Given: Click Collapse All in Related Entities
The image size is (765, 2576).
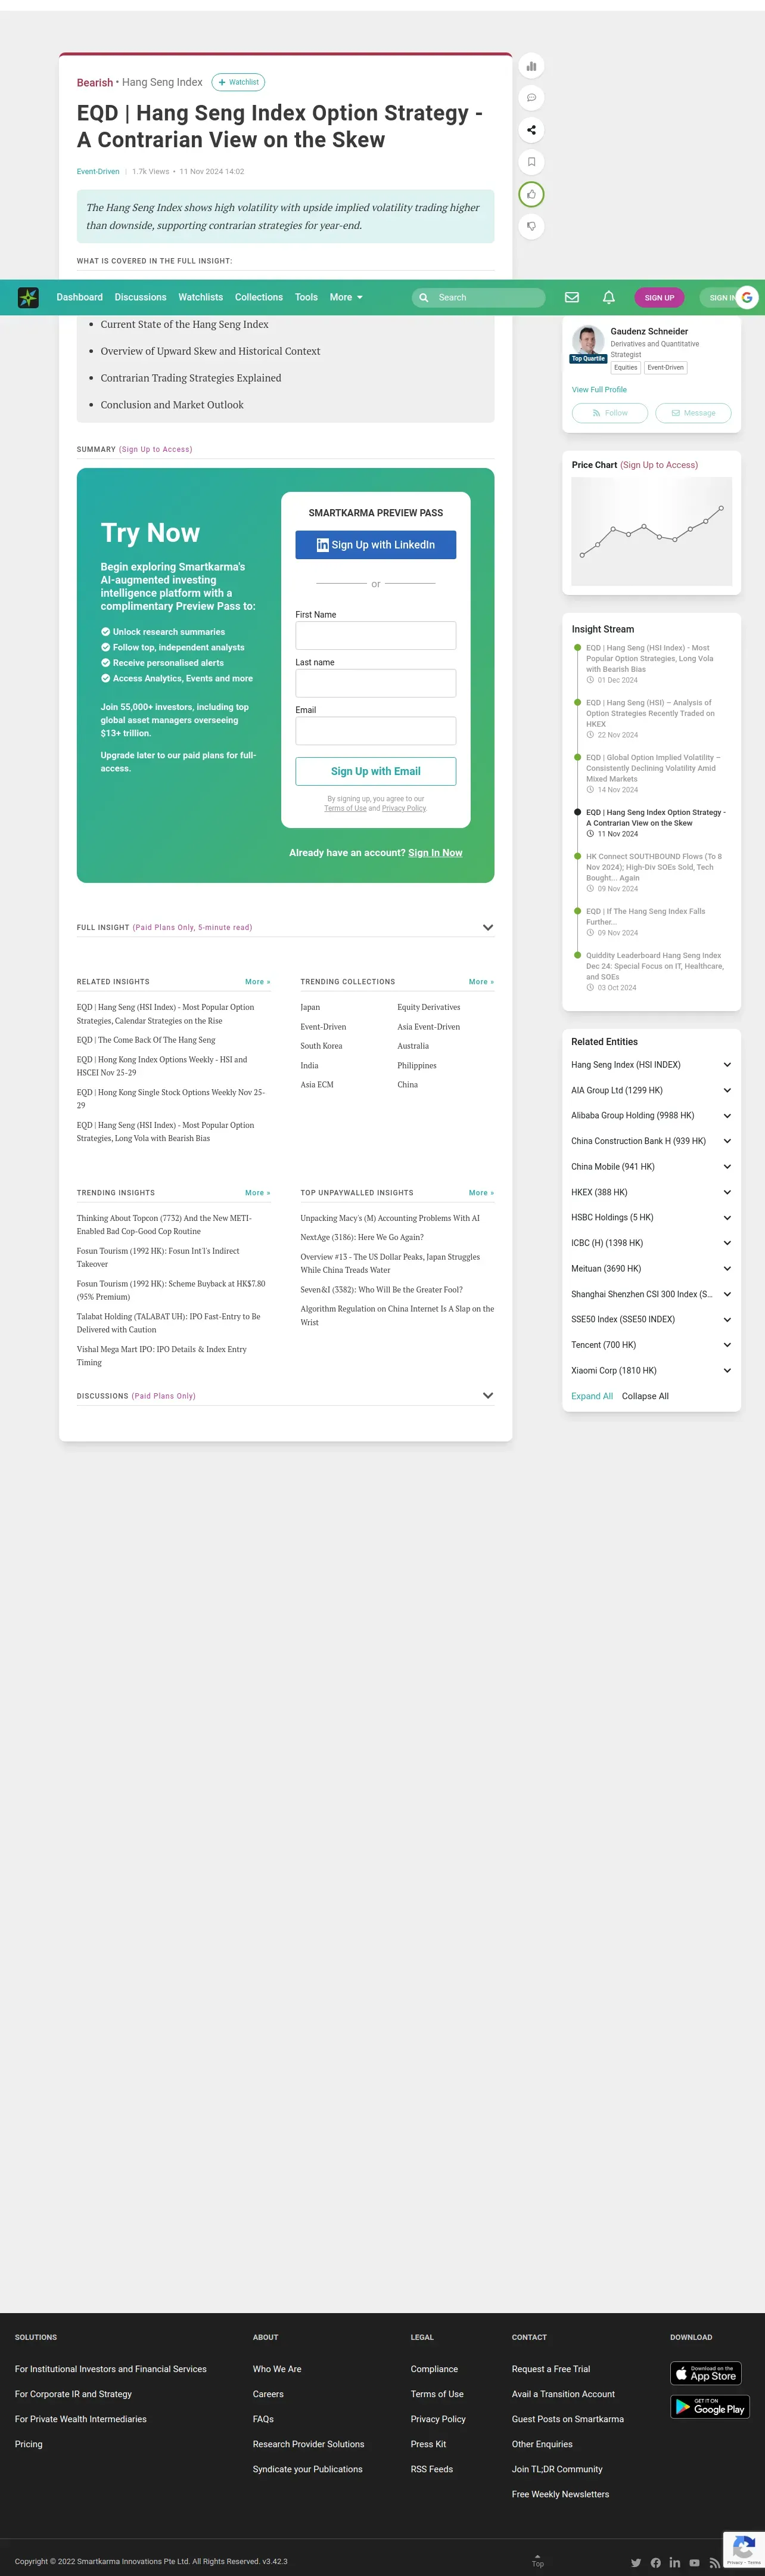Looking at the screenshot, I should coord(645,1396).
